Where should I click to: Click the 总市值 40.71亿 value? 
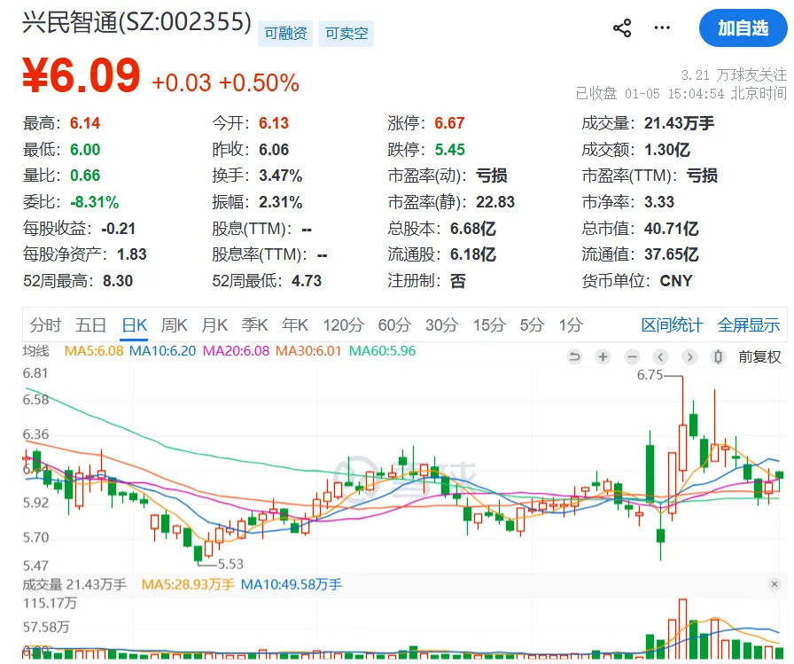click(x=672, y=229)
